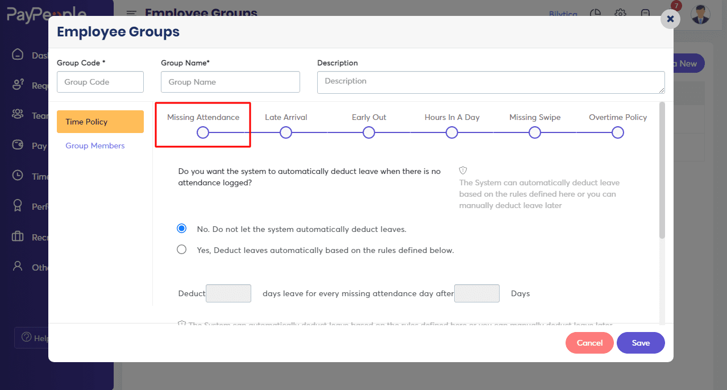Select 'Yes, Deduct leaves automatically' option

[182, 250]
